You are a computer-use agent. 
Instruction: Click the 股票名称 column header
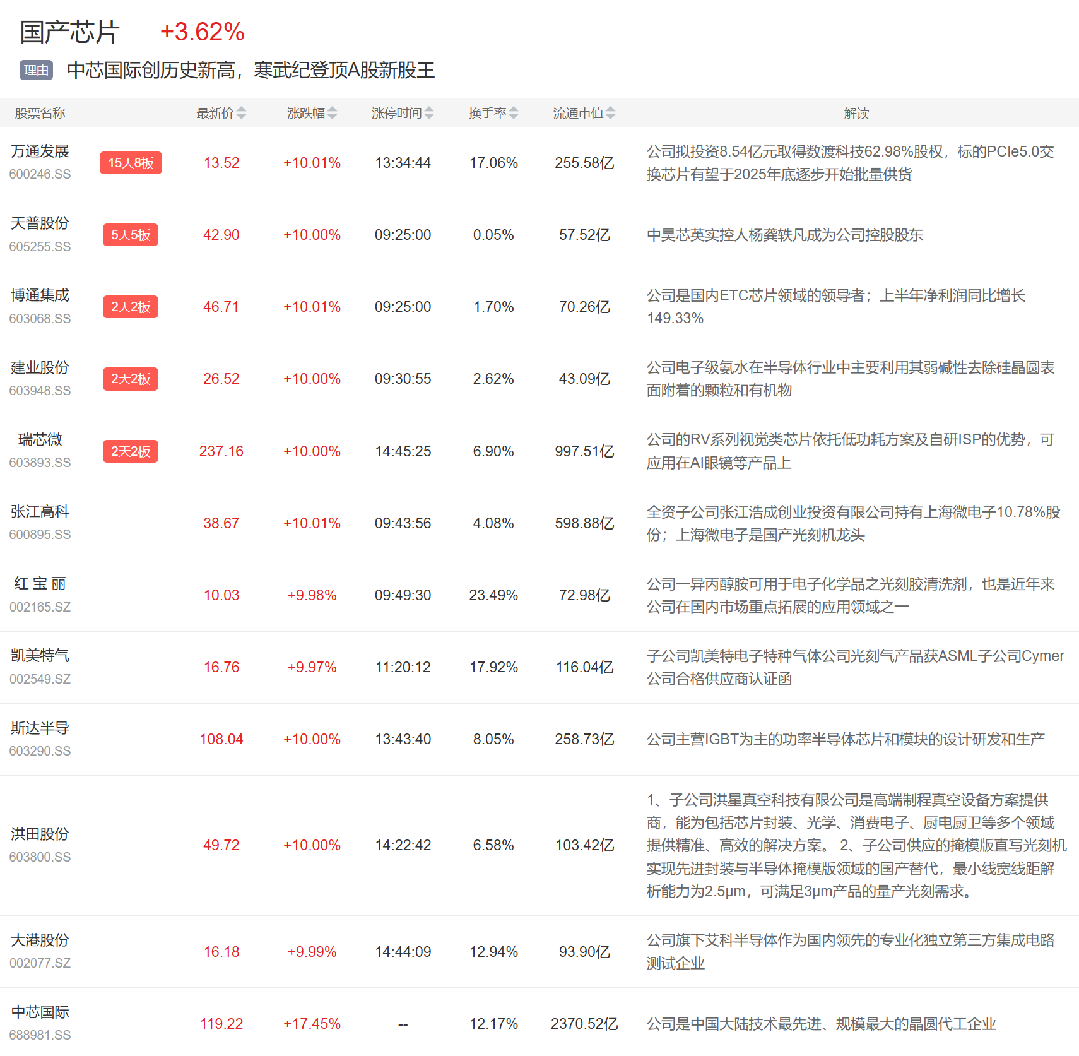(x=40, y=113)
